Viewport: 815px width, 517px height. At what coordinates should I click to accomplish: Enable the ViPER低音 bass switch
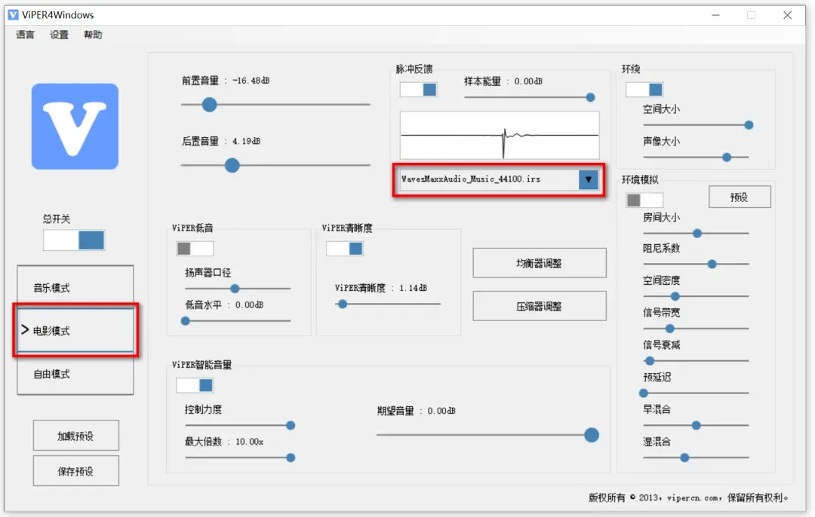point(195,249)
